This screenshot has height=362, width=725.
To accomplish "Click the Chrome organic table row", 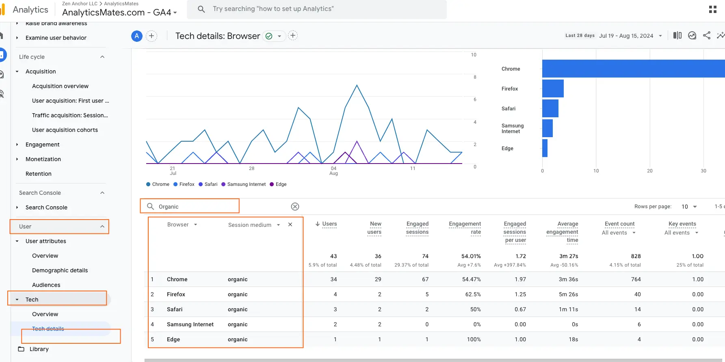I will point(435,279).
